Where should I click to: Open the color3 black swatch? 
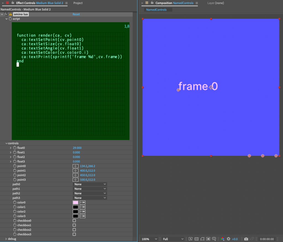point(75,216)
